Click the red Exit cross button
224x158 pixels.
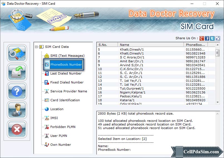point(17,129)
